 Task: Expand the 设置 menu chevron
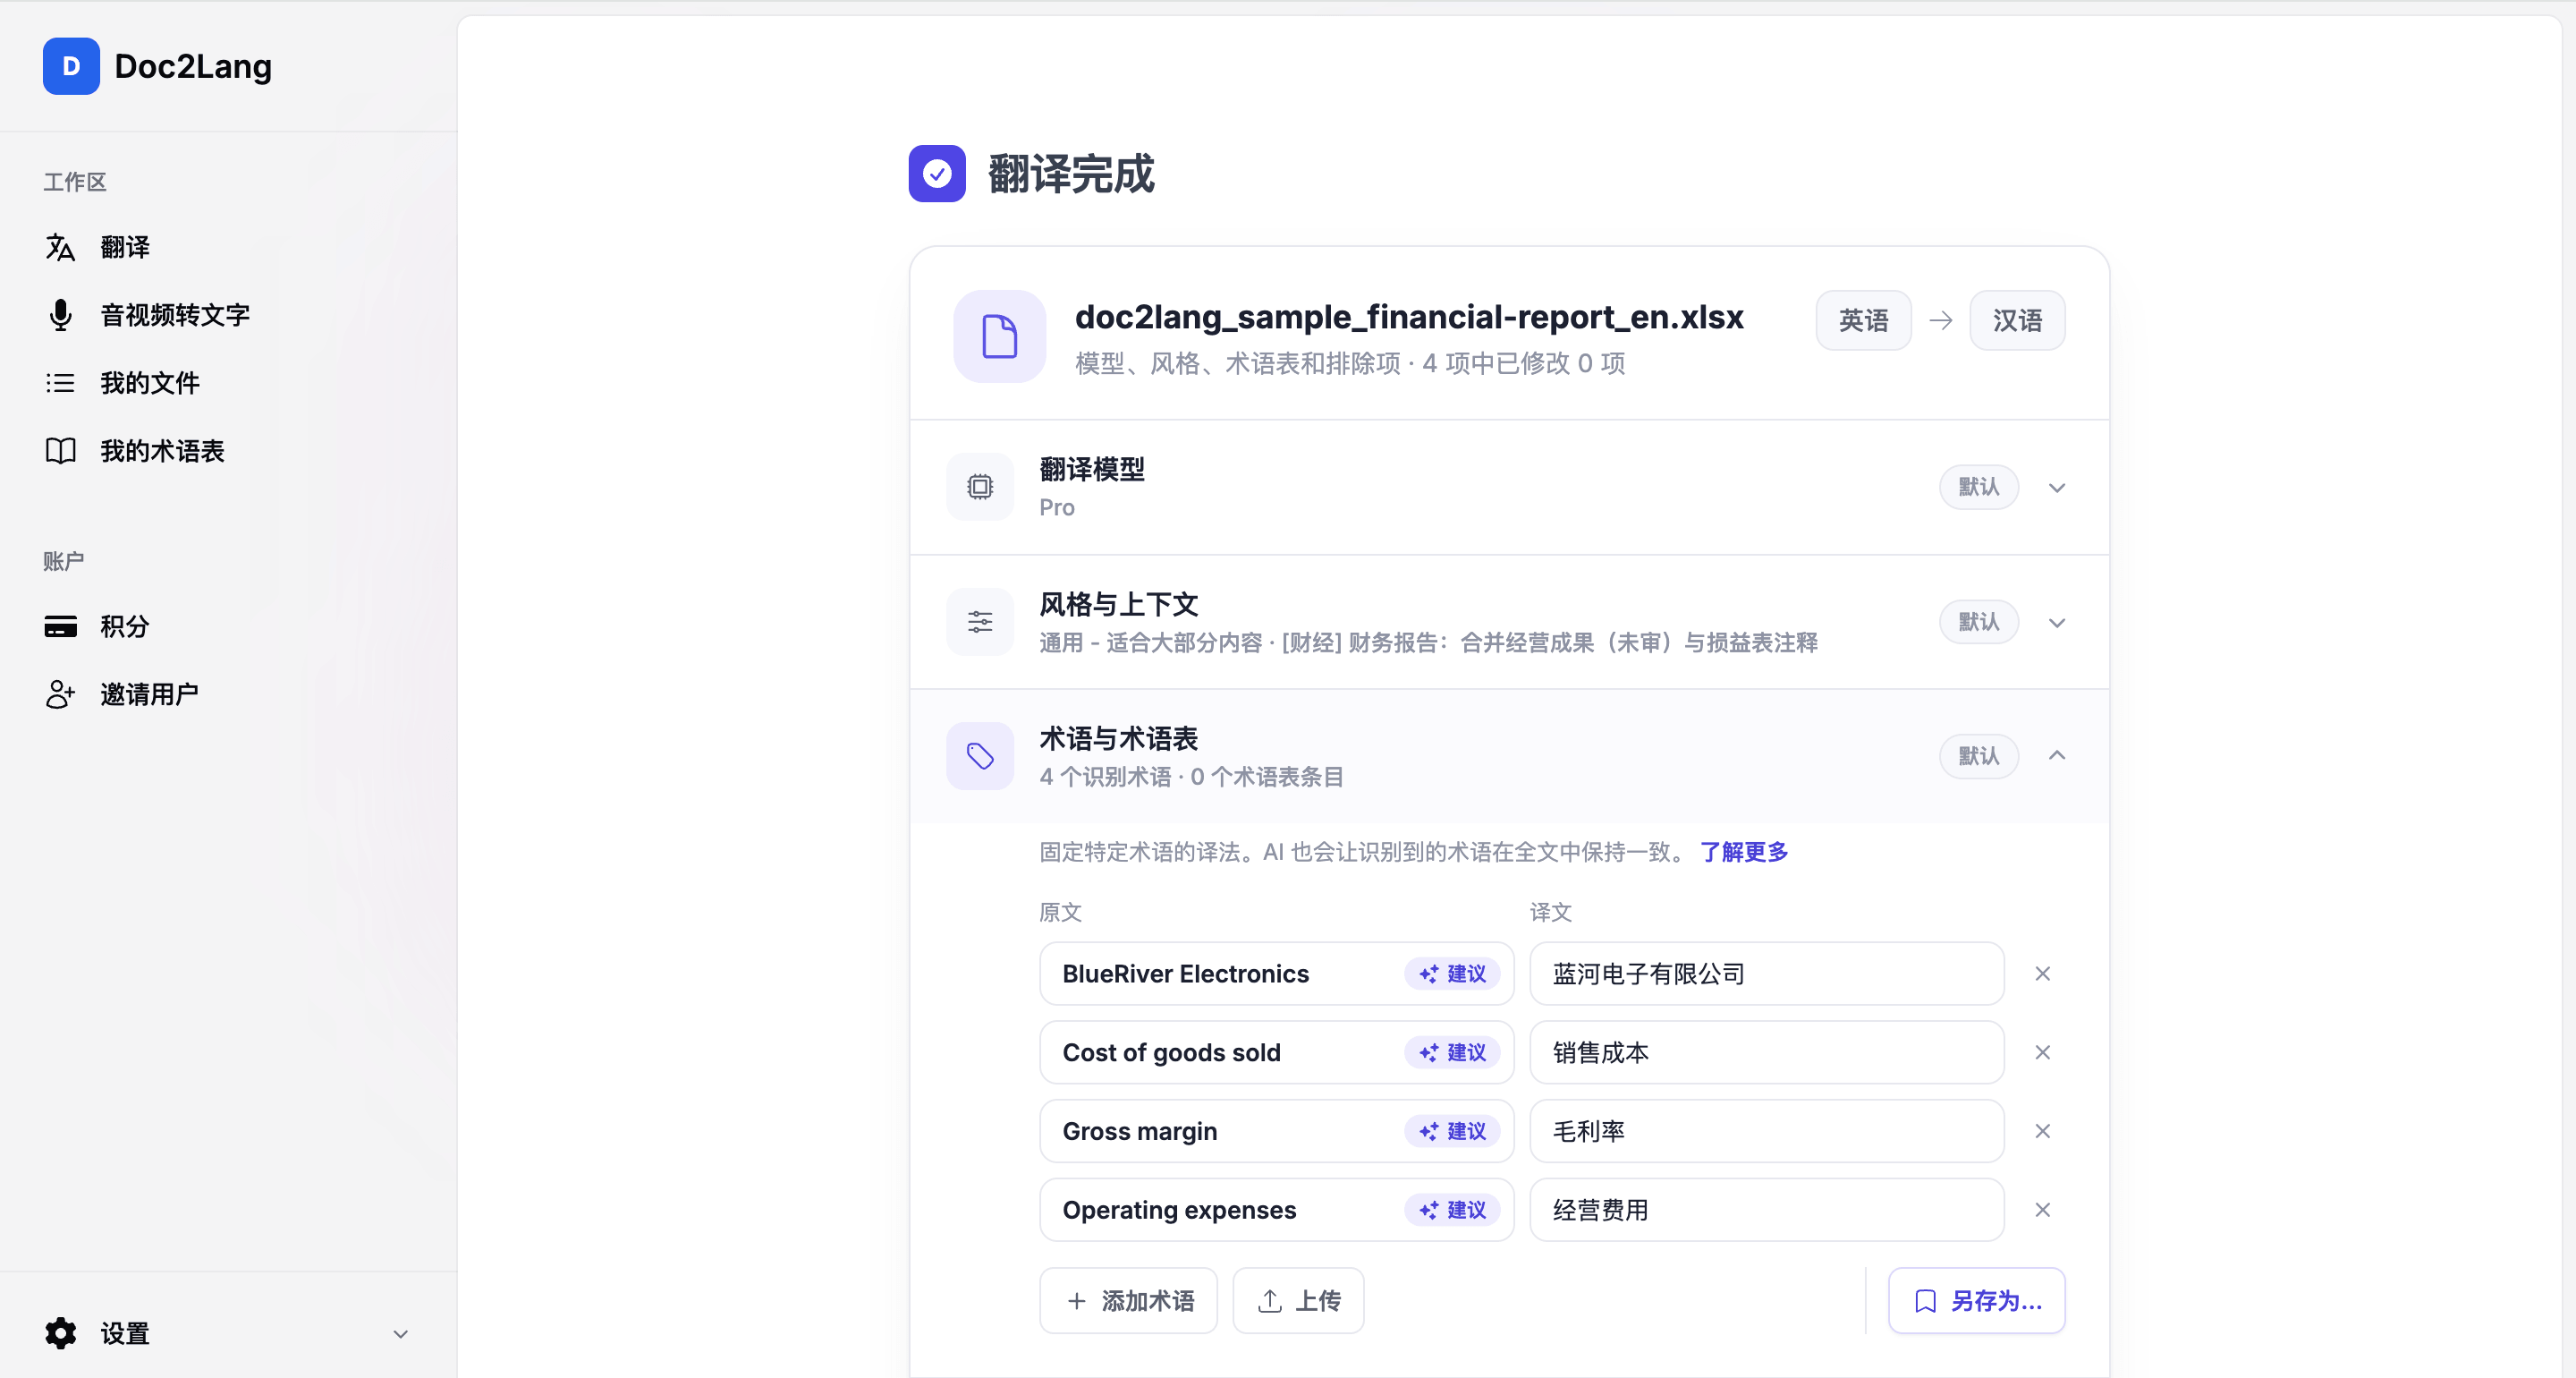coord(400,1334)
